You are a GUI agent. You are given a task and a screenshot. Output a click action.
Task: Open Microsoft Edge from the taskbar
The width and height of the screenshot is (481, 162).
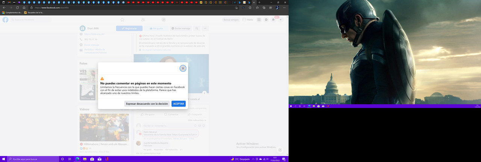pos(77,159)
